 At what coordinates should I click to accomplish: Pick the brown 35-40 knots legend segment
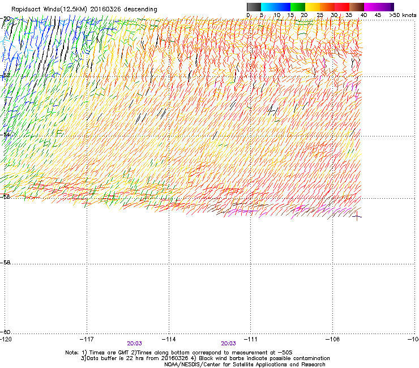[357, 7]
